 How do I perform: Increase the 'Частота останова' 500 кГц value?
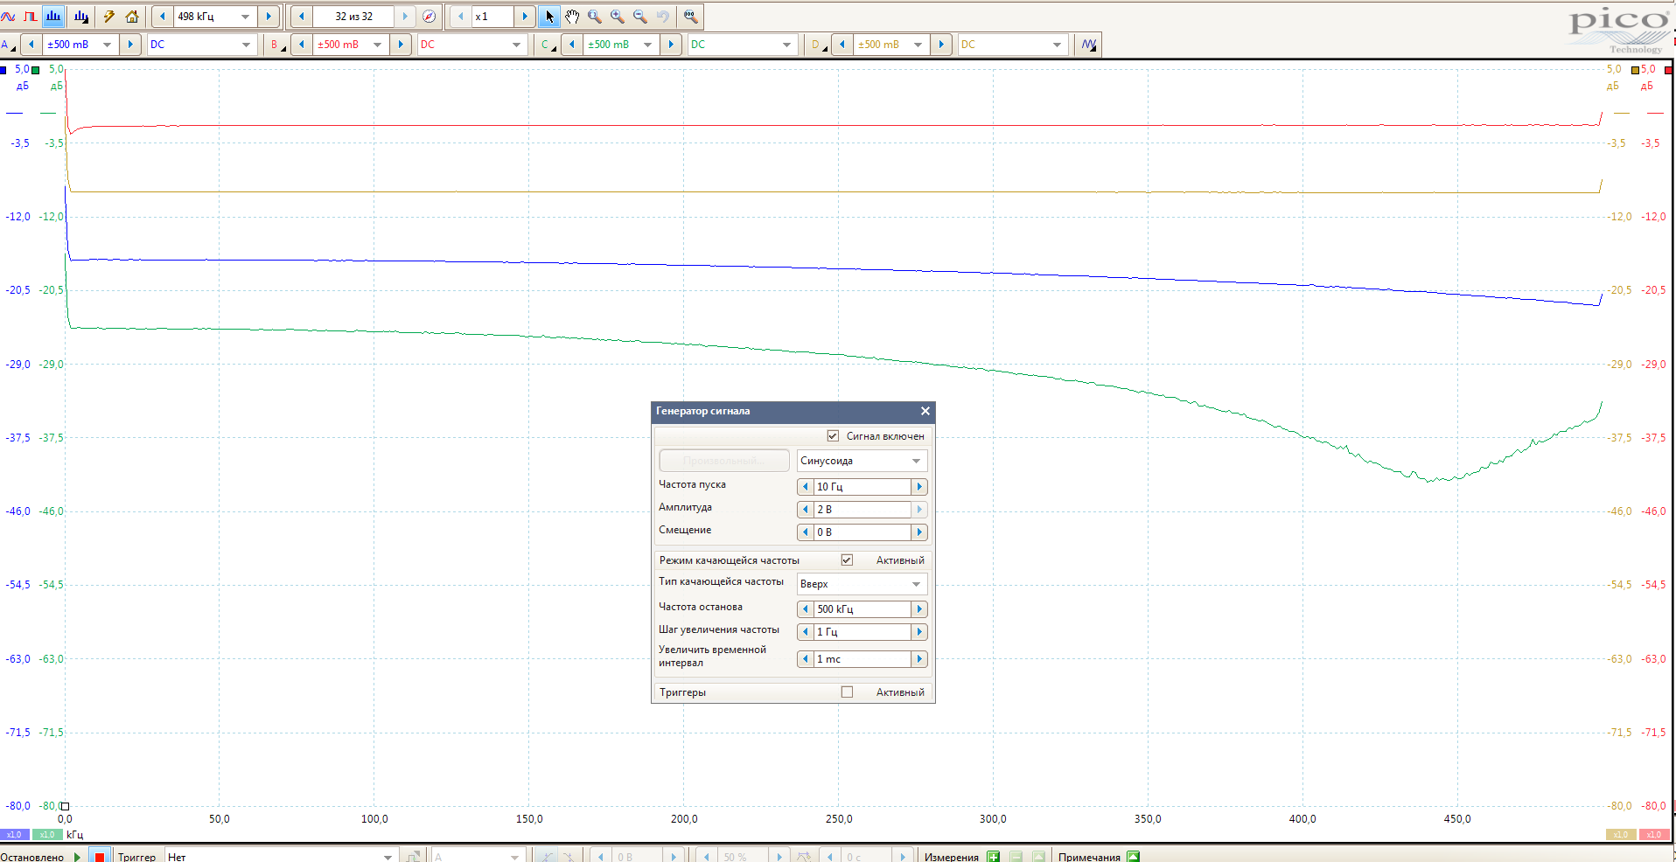coord(919,609)
